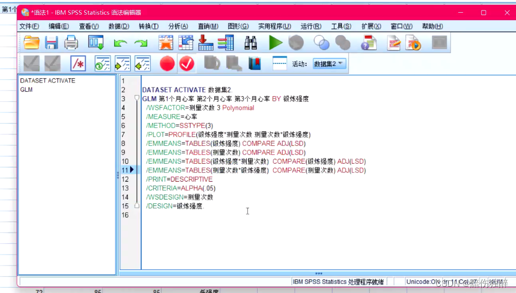The height and width of the screenshot is (293, 516).
Task: Click the document with play arrow icon
Action: [414, 43]
